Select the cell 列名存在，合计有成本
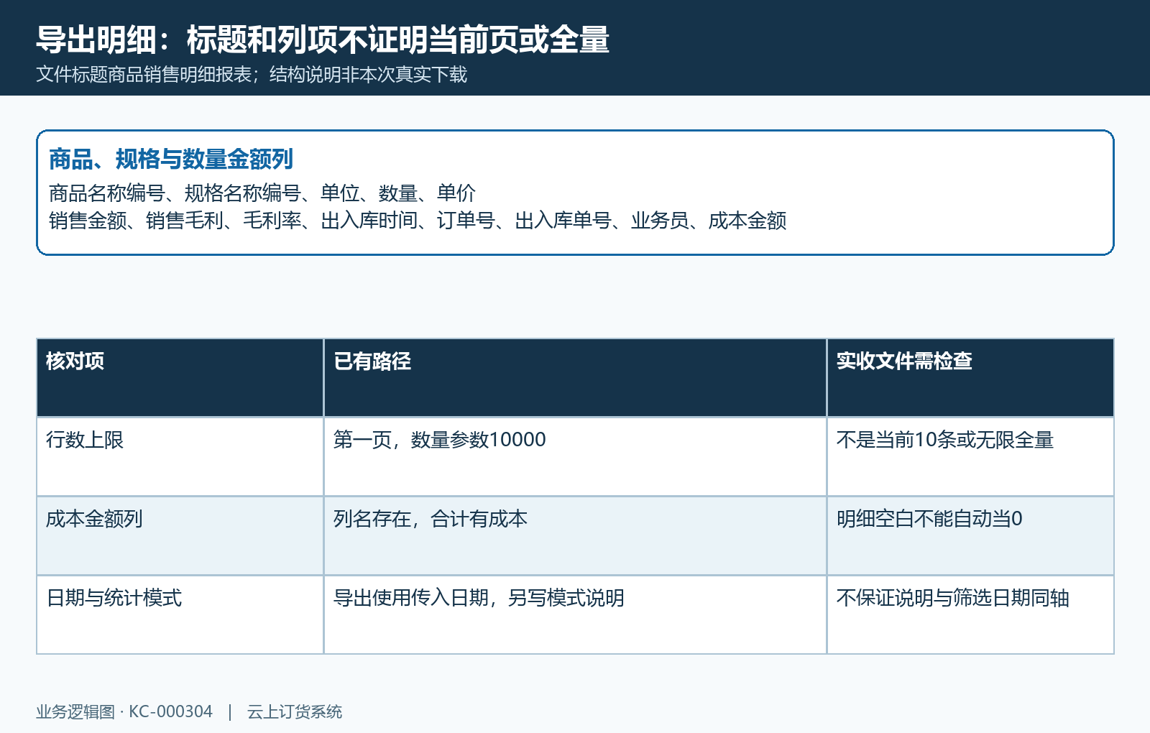Viewport: 1150px width, 733px height. (x=575, y=535)
